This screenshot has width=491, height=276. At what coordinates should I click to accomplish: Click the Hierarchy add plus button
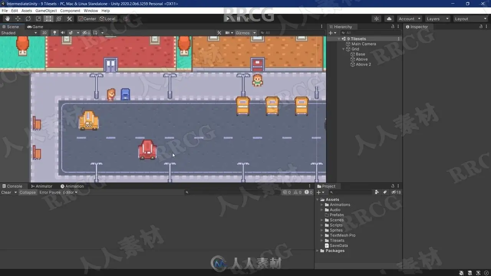(331, 33)
